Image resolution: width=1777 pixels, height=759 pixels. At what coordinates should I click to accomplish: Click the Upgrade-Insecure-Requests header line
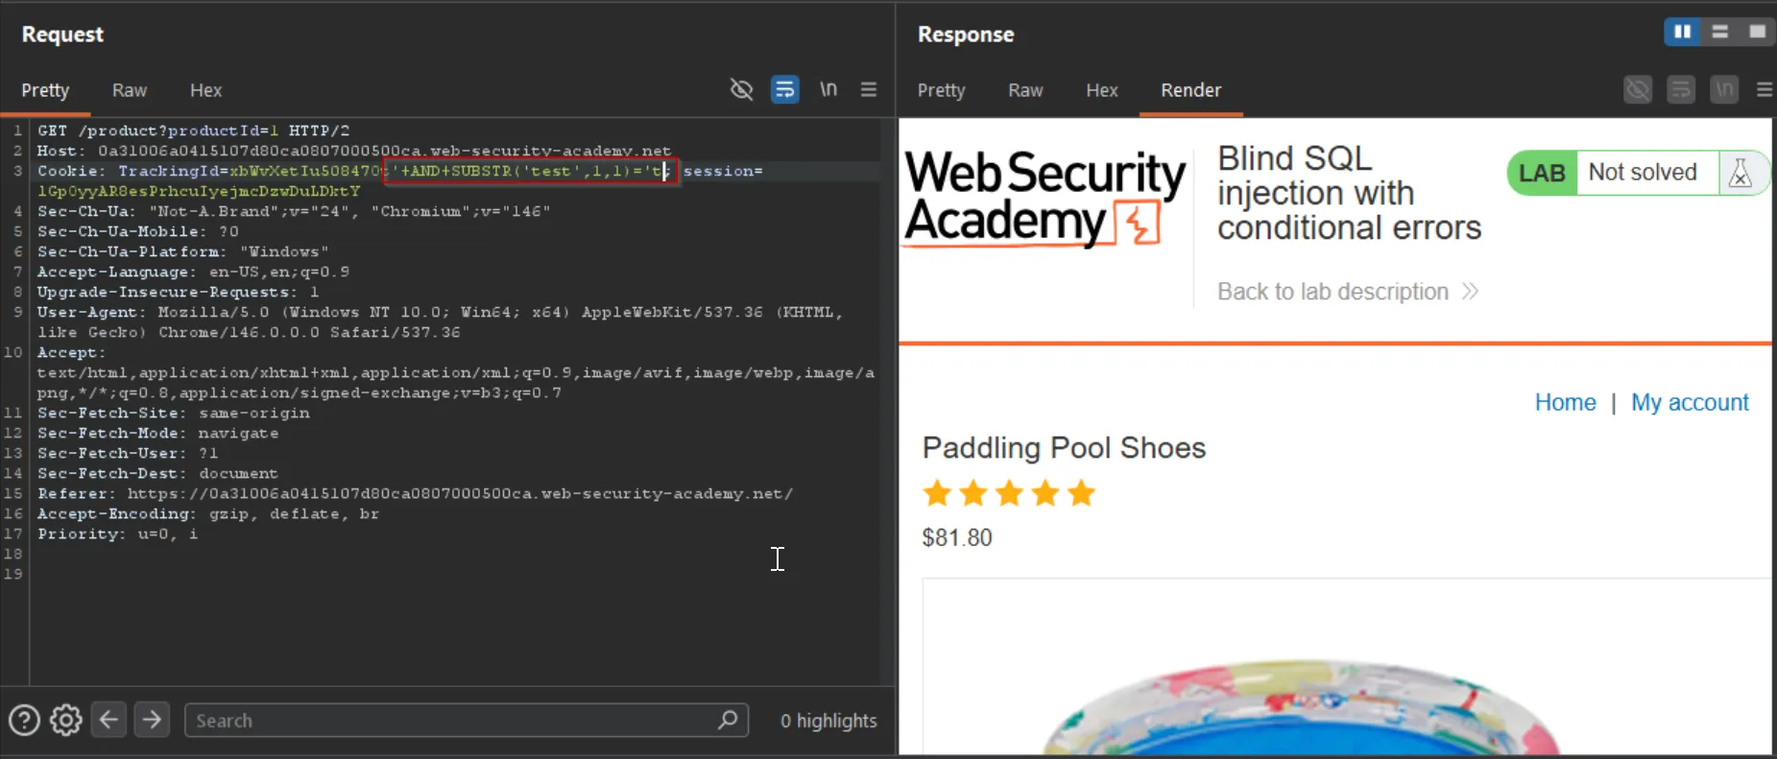[x=178, y=292]
